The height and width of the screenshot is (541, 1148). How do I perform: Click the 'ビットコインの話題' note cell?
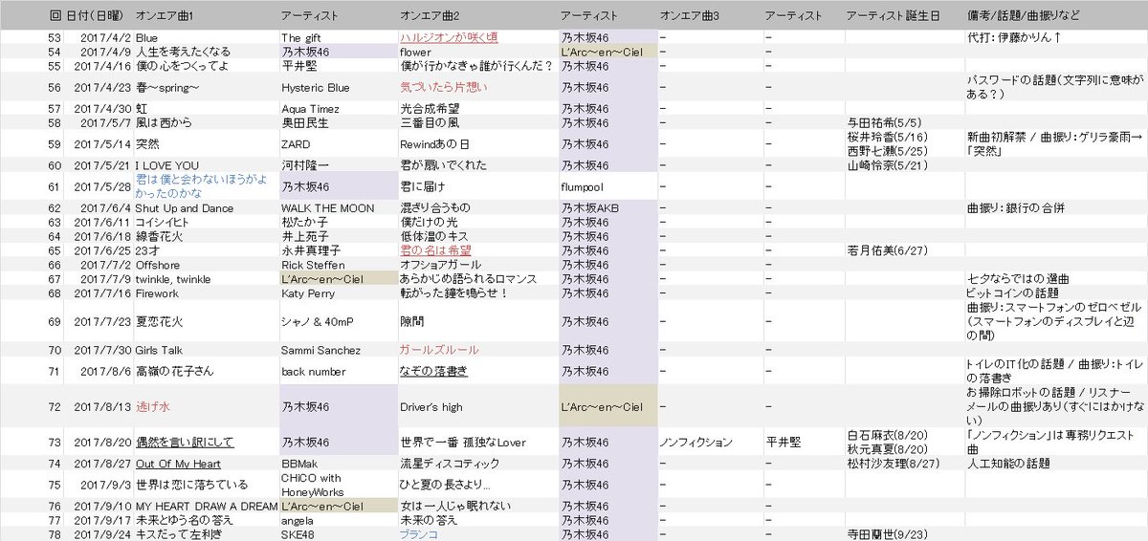coord(1013,293)
